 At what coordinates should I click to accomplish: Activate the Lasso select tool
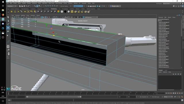[x=8, y=21]
